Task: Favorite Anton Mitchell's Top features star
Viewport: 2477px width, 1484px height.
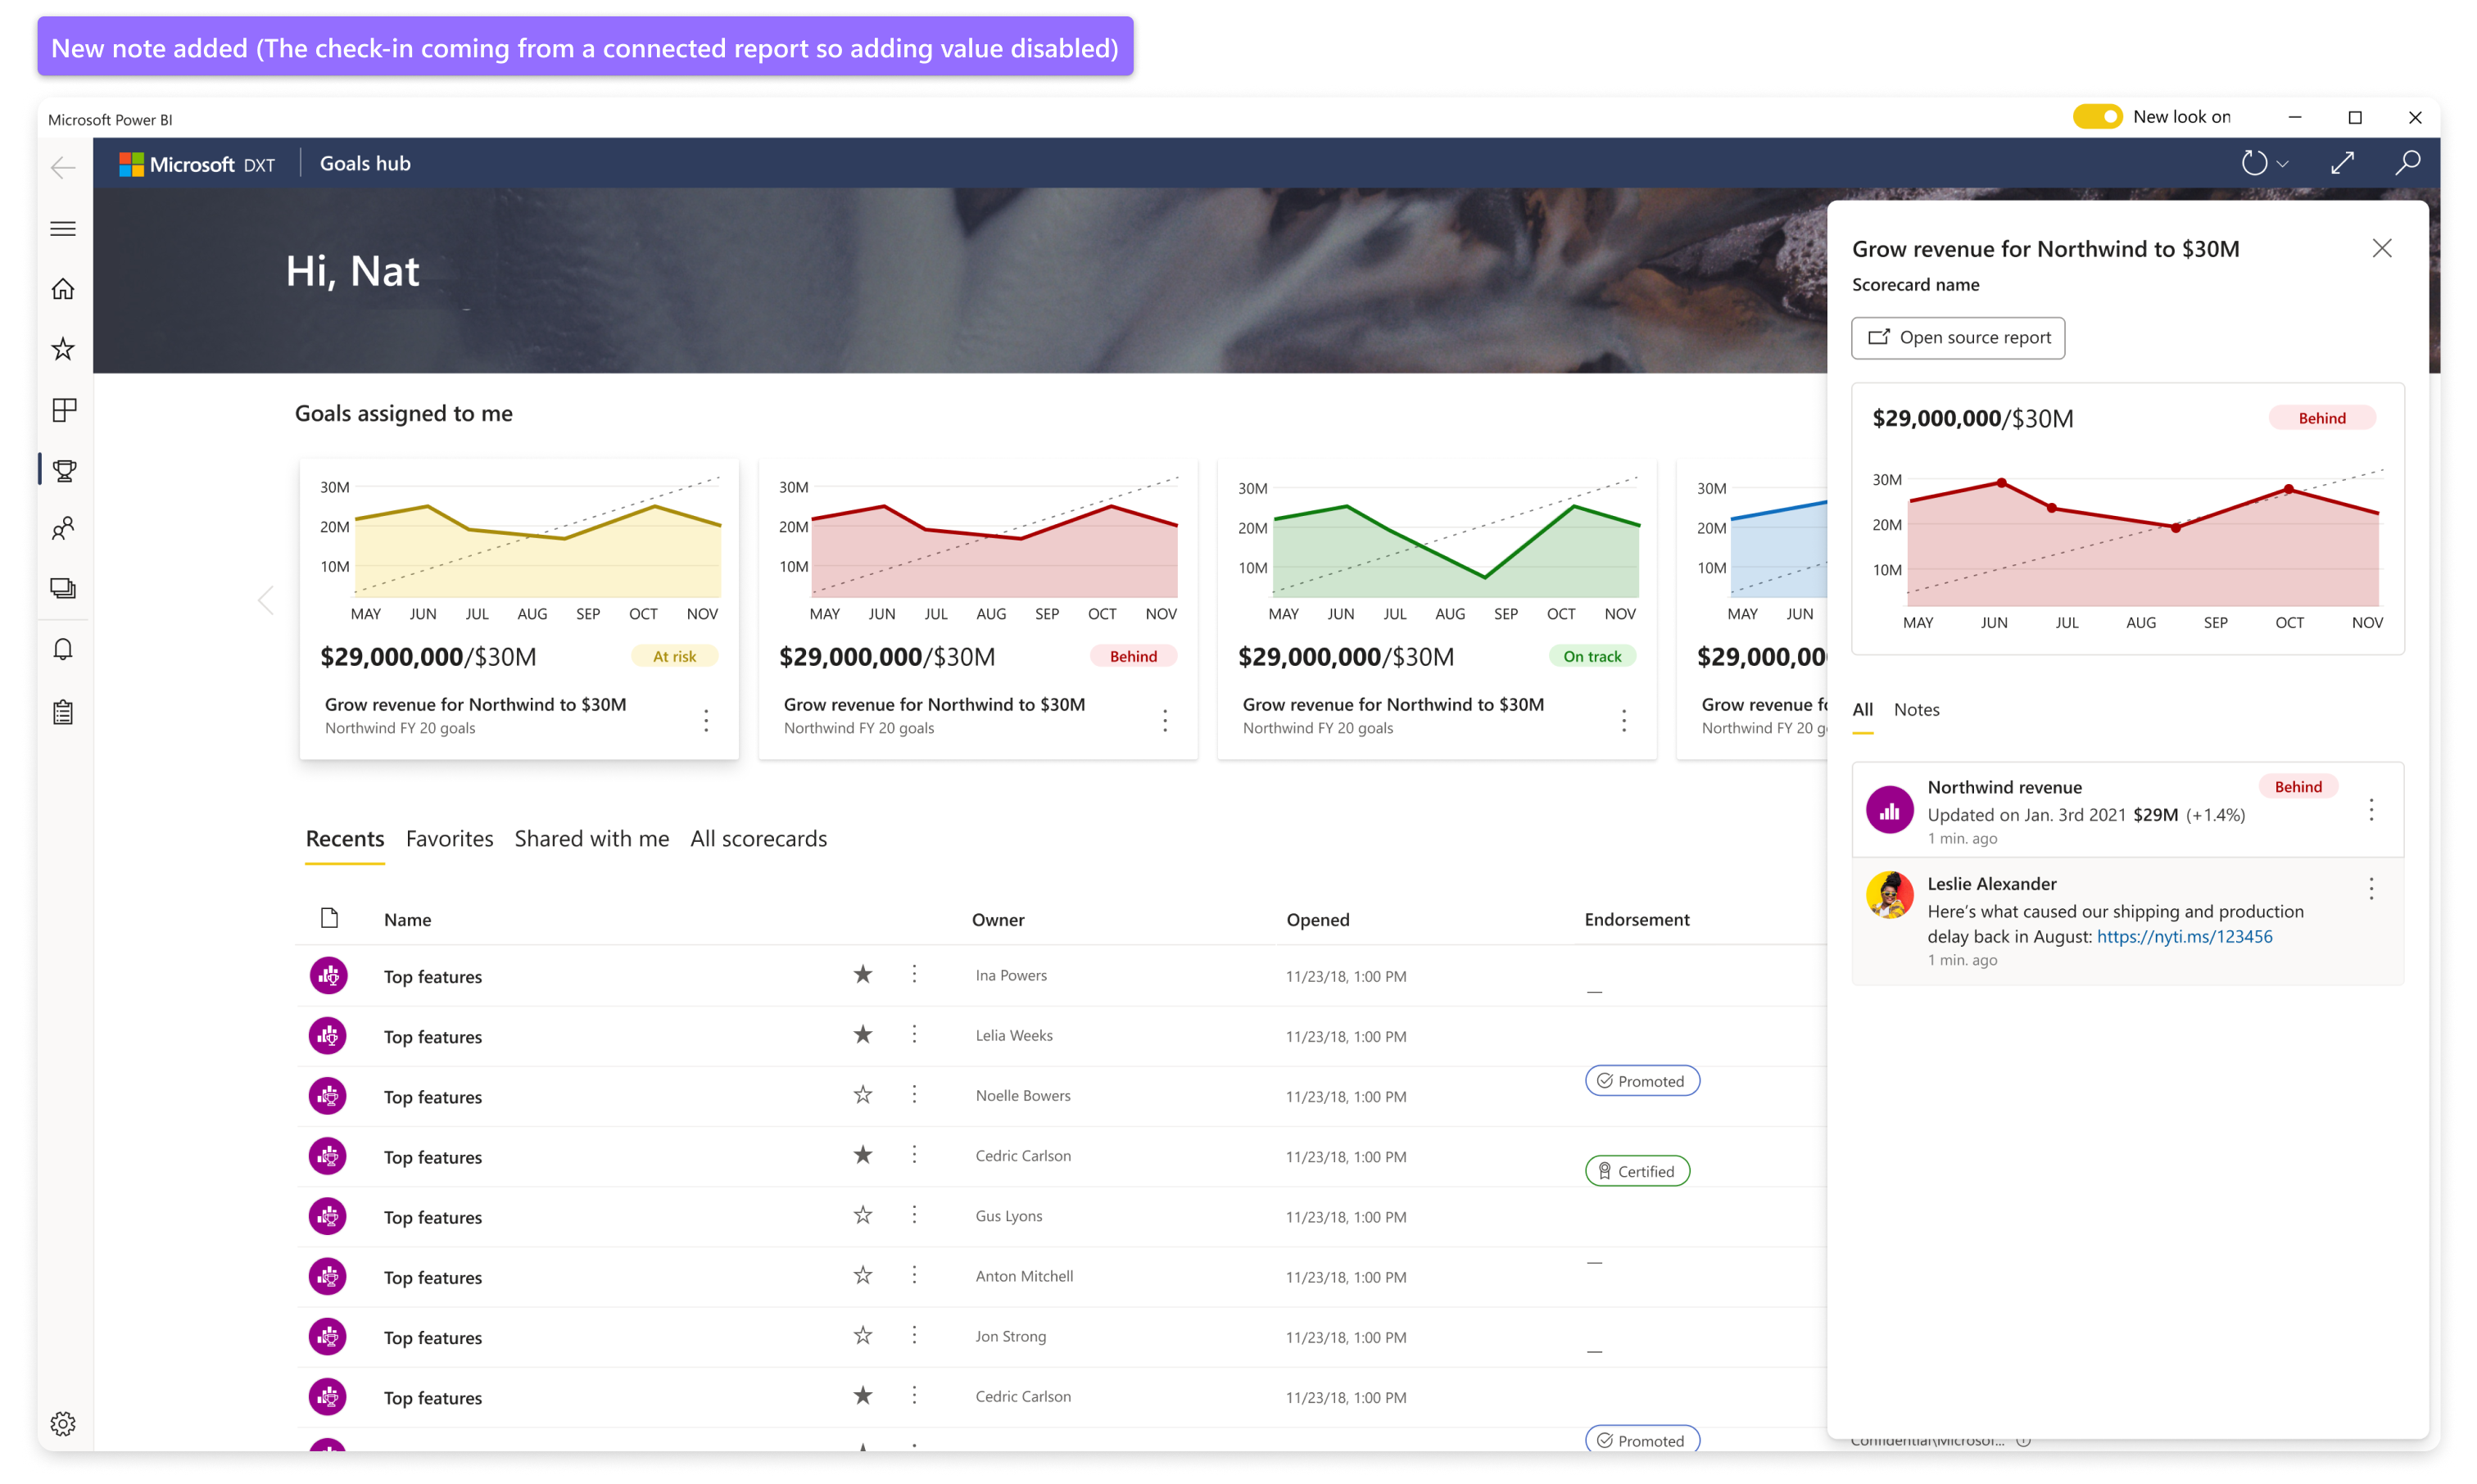Action: point(863,1275)
